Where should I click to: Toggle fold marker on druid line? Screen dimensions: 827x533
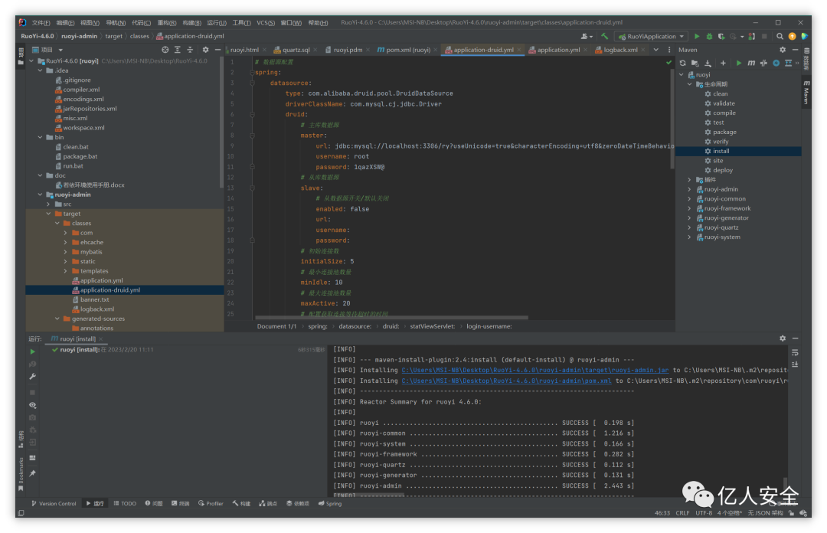pyautogui.click(x=252, y=115)
